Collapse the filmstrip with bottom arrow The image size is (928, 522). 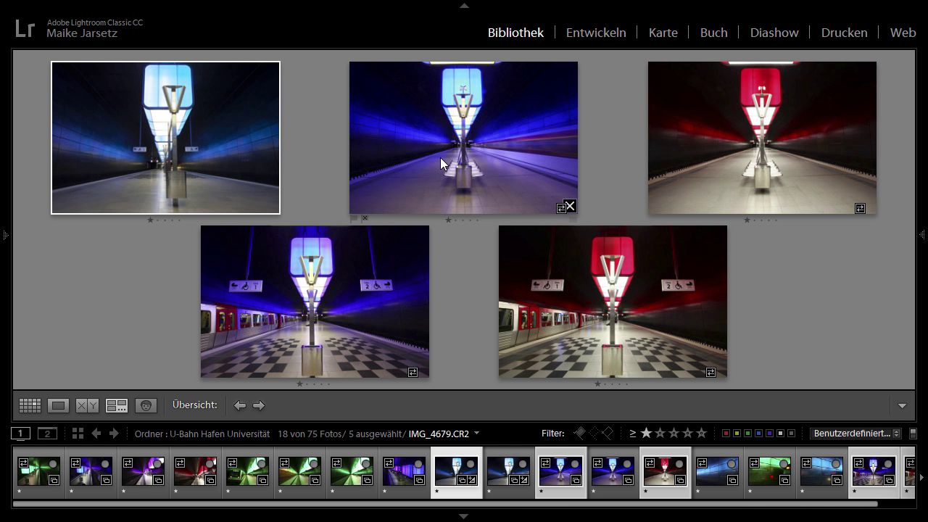pyautogui.click(x=464, y=516)
